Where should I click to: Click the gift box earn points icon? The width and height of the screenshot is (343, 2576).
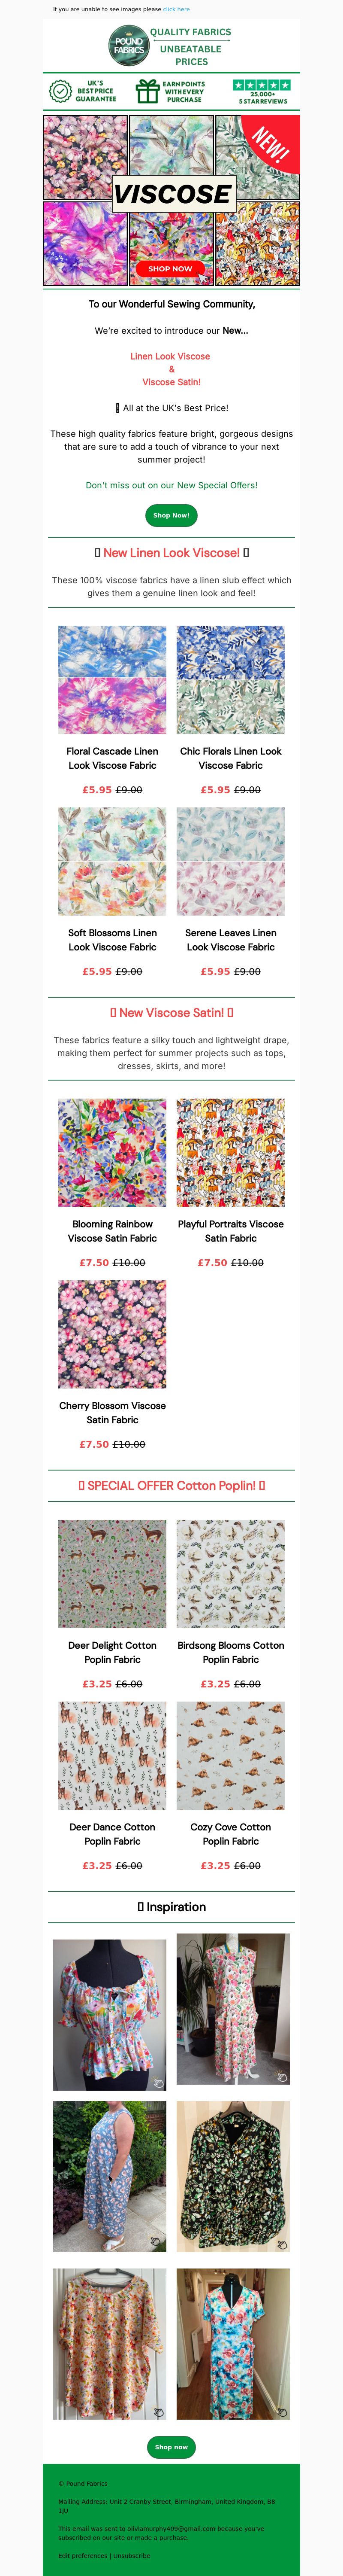[147, 92]
